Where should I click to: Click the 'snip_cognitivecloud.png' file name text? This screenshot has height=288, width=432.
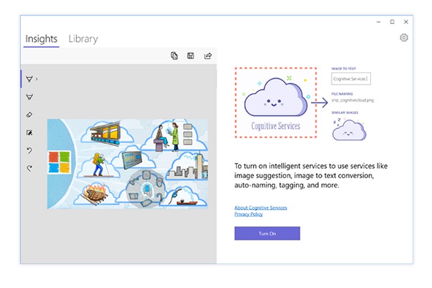[353, 100]
